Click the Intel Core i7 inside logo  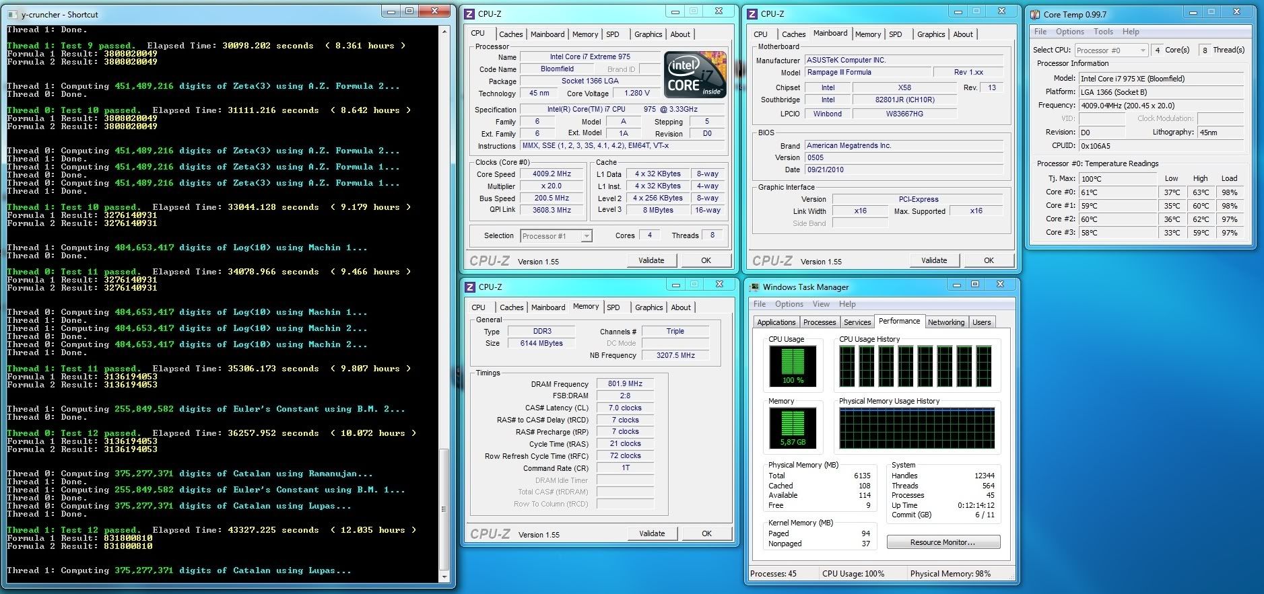tap(696, 75)
